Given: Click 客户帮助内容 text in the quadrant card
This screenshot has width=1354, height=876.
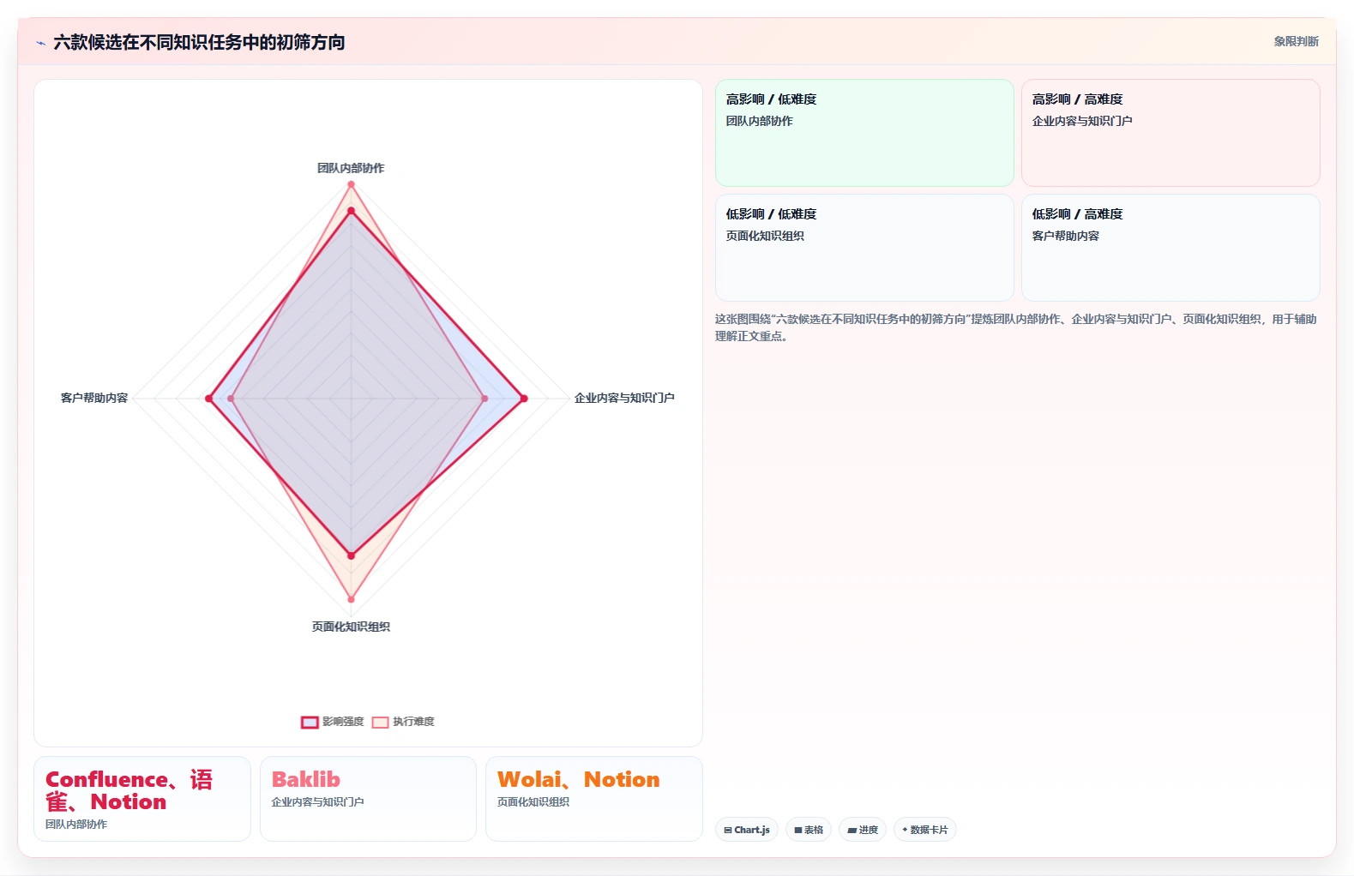Looking at the screenshot, I should 1066,236.
